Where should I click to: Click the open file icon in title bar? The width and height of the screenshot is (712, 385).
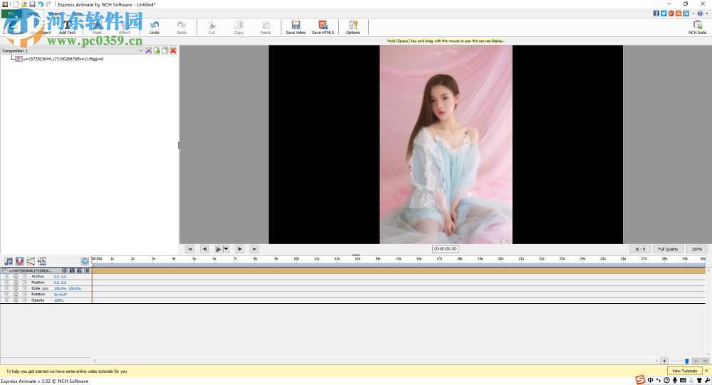pyautogui.click(x=24, y=4)
